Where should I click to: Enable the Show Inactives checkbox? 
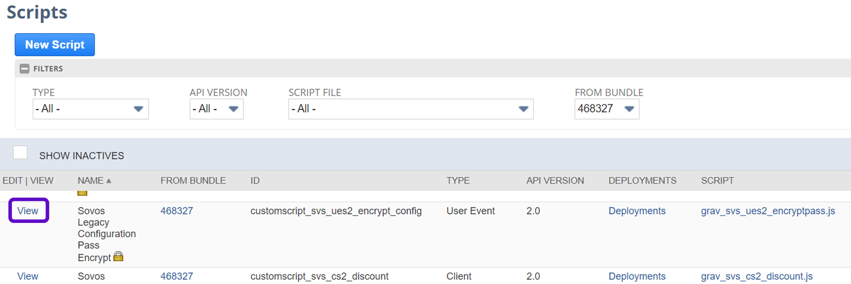pyautogui.click(x=20, y=153)
